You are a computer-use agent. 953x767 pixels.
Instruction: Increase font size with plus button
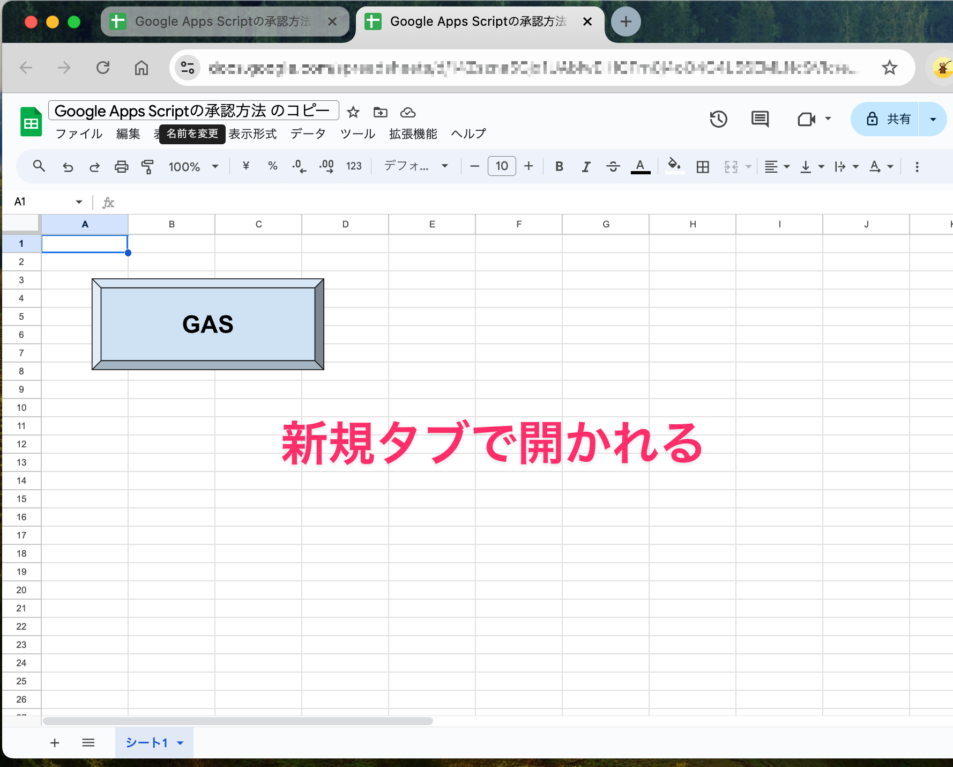pos(528,166)
